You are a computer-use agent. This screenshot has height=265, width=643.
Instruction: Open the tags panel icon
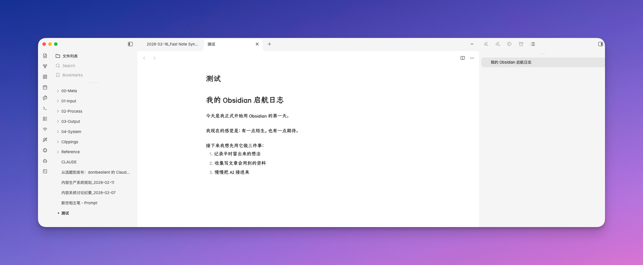pyautogui.click(x=509, y=44)
